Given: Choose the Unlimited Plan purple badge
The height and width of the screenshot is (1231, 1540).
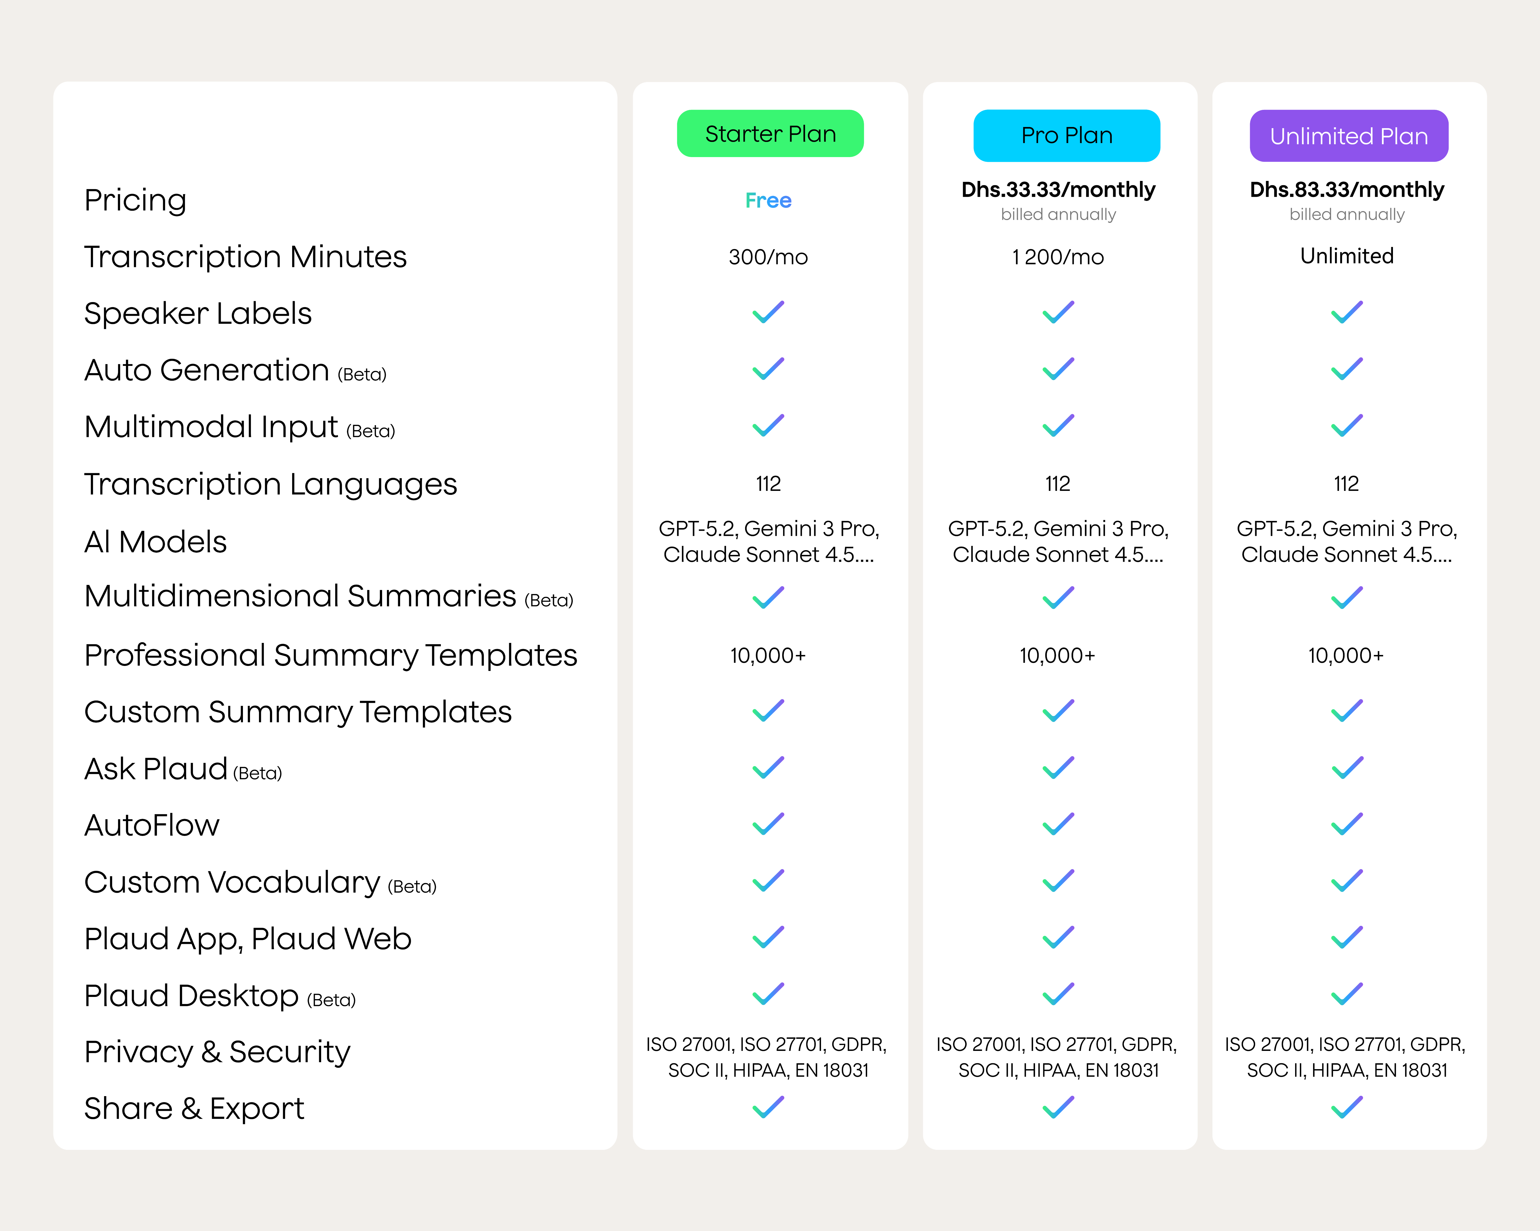Looking at the screenshot, I should tap(1348, 136).
